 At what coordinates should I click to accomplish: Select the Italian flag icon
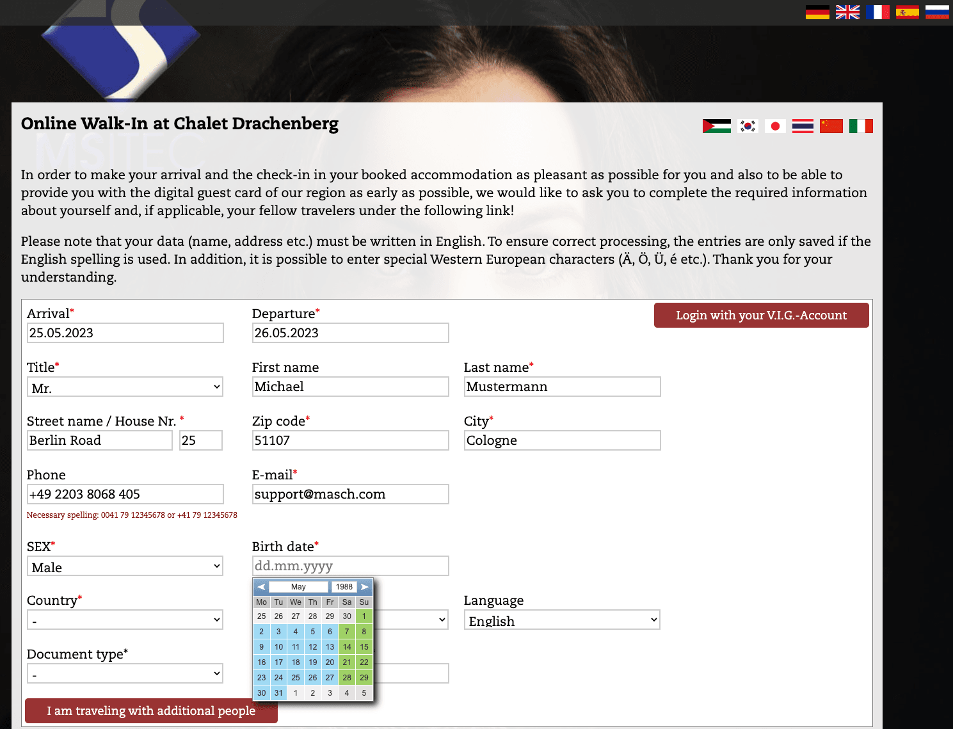861,125
